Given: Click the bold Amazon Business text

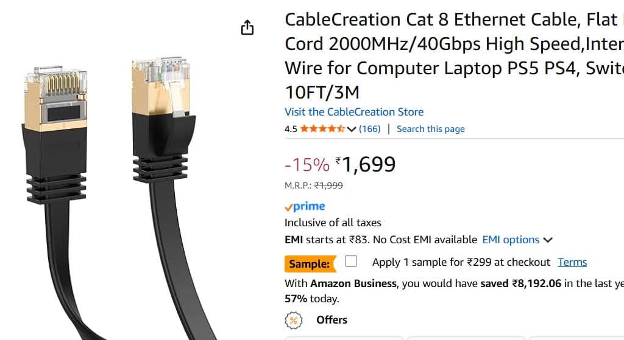Looking at the screenshot, I should 353,283.
